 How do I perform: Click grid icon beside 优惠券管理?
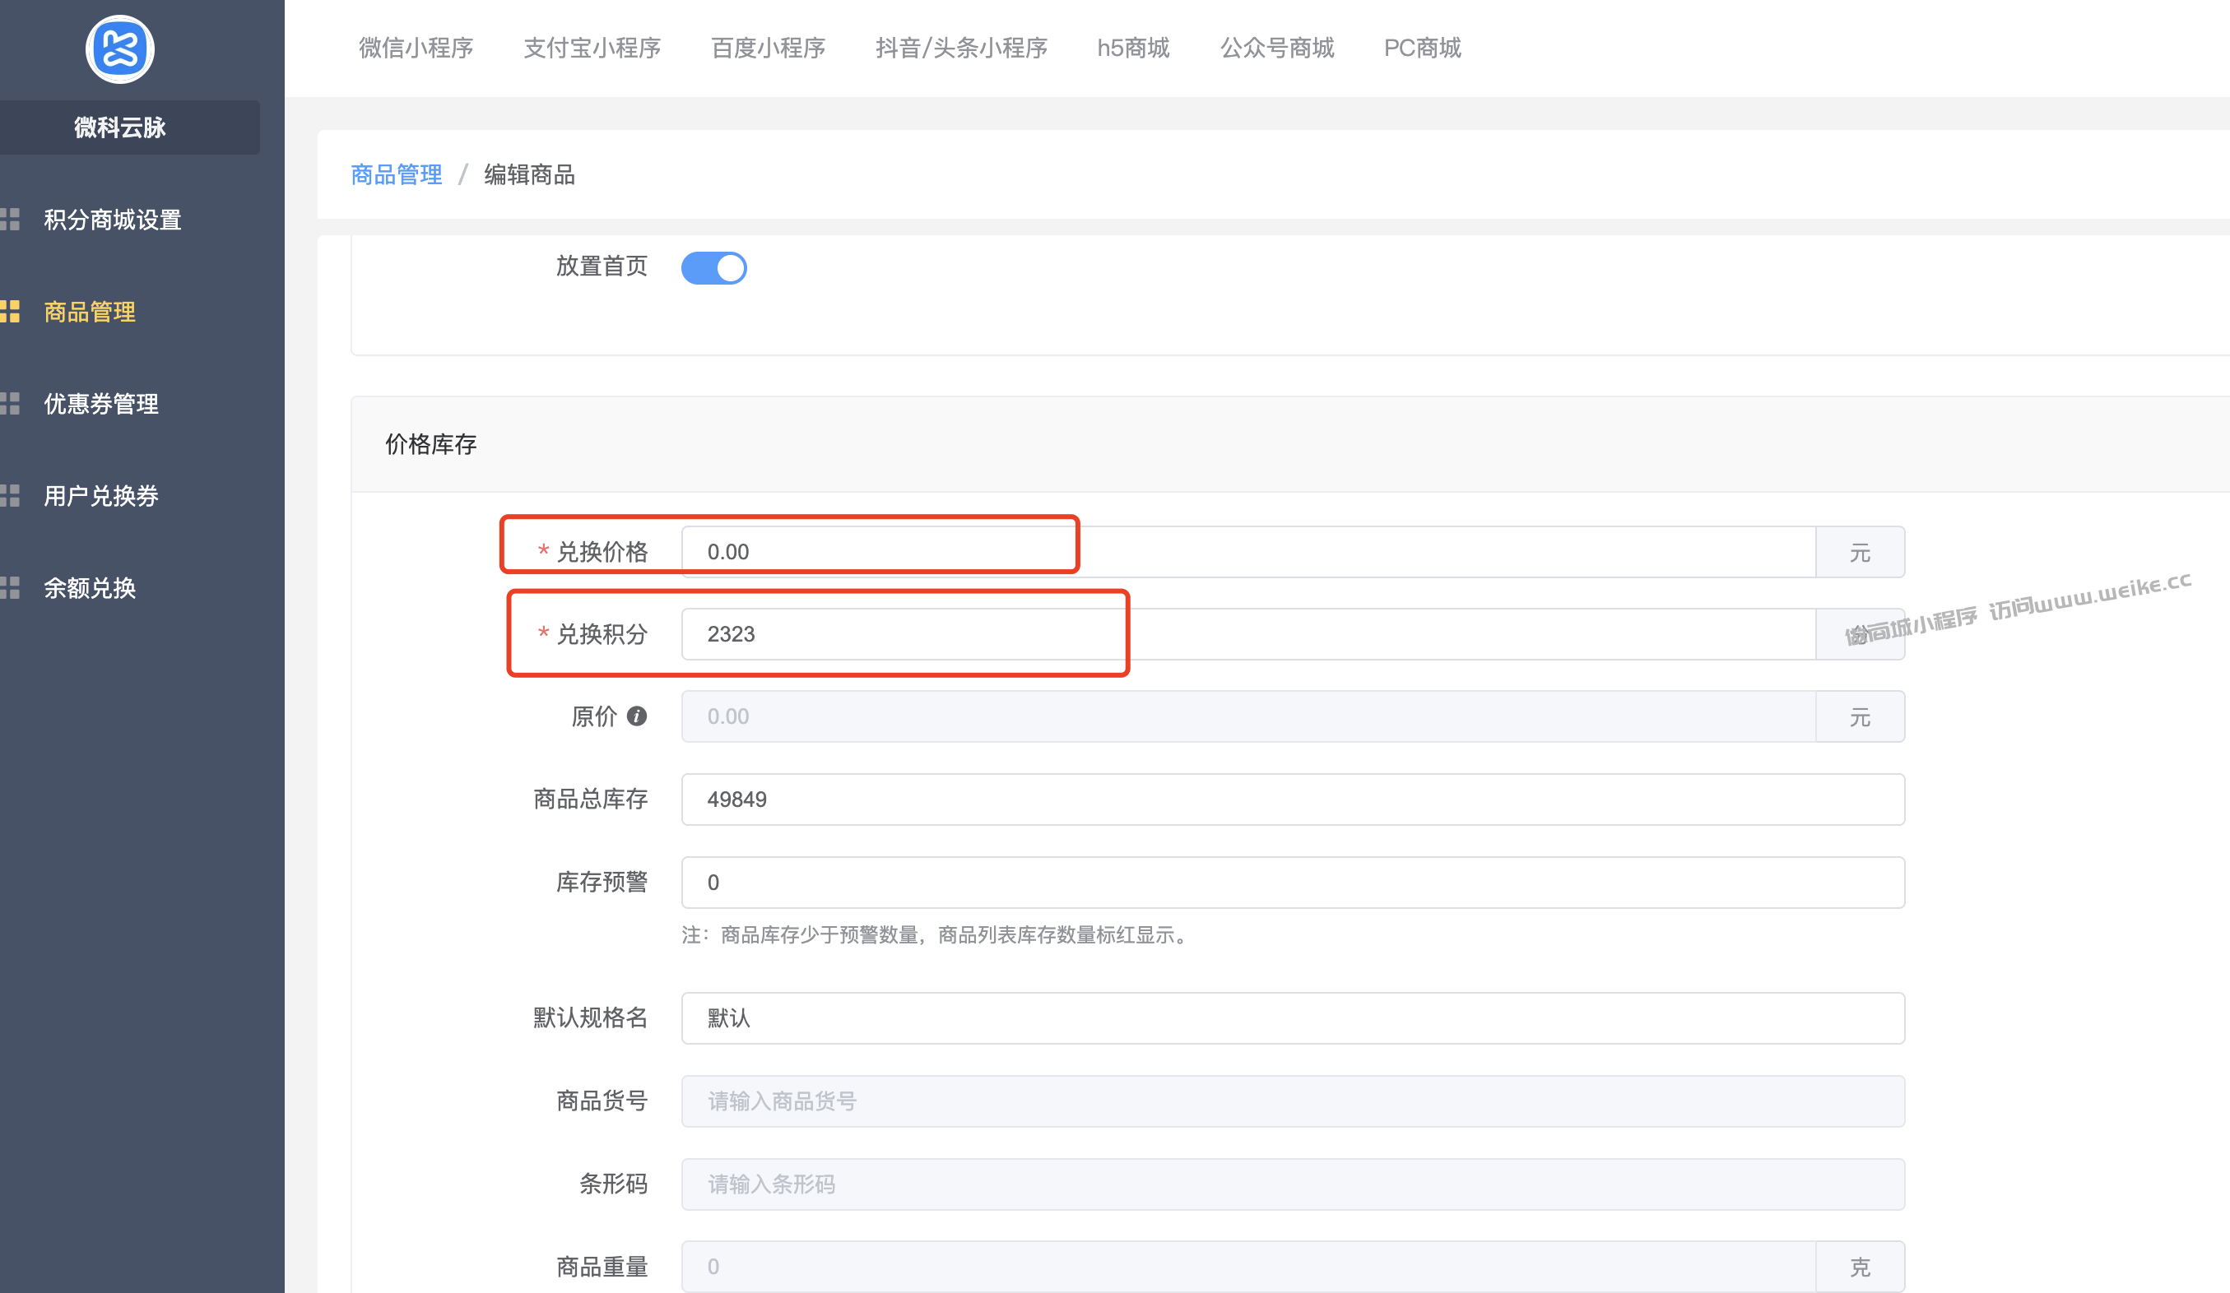pos(10,403)
